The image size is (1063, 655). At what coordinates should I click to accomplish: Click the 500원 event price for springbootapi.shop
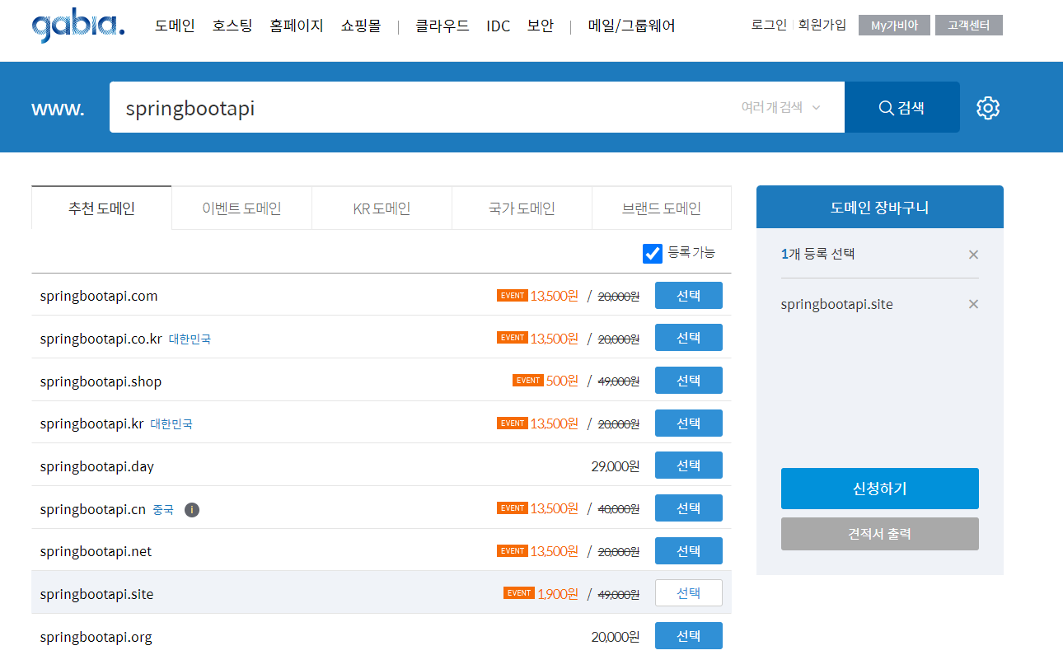pos(562,381)
